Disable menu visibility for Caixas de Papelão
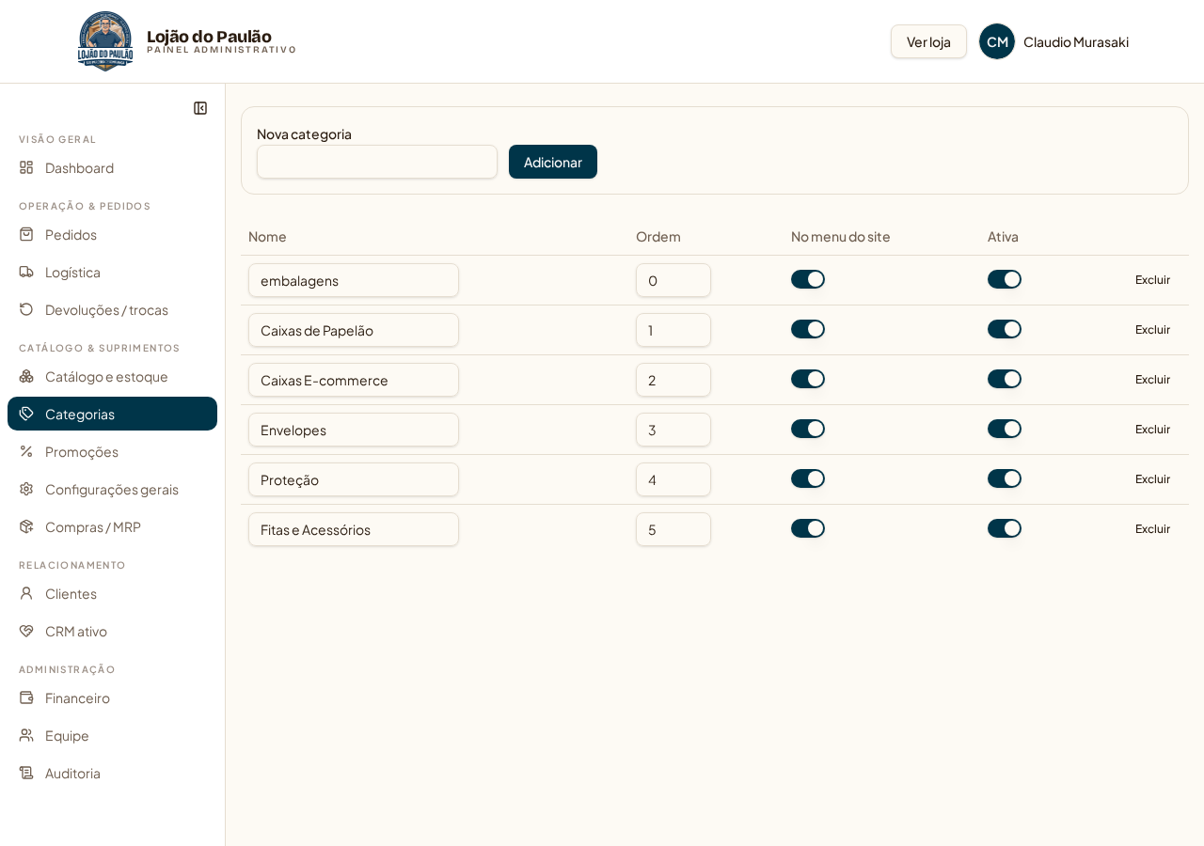 808,329
